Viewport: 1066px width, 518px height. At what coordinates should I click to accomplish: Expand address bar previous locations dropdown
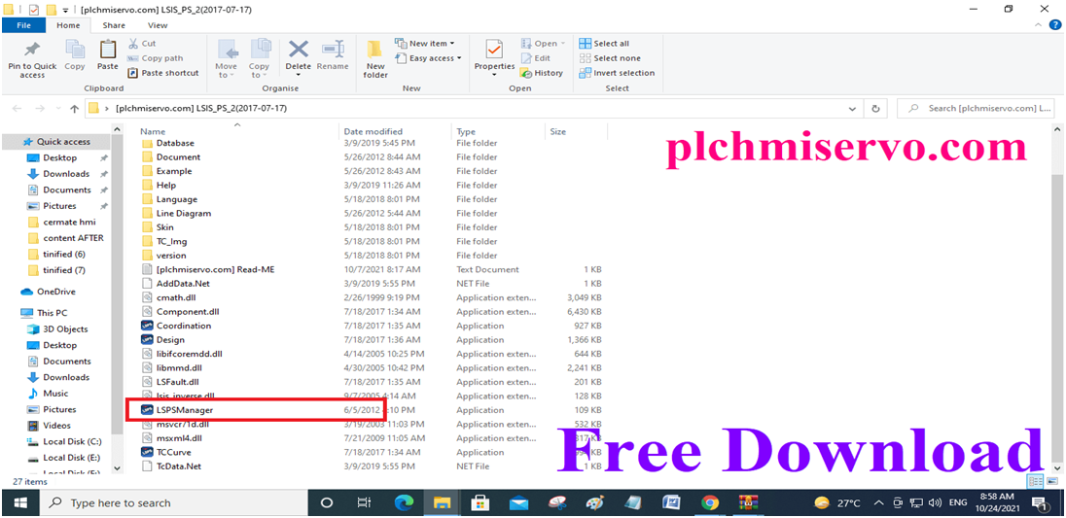pos(853,109)
